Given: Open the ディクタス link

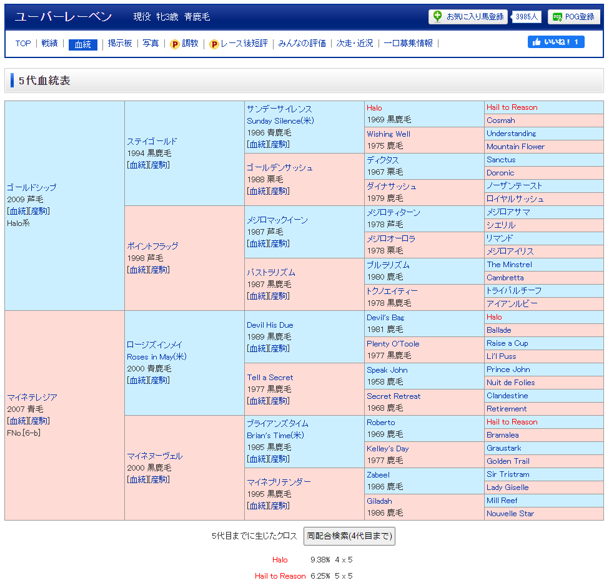Looking at the screenshot, I should 382,160.
